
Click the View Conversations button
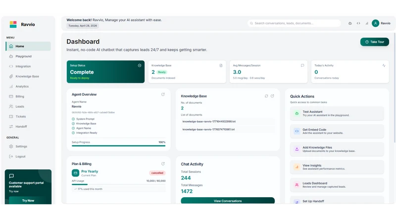(228, 201)
